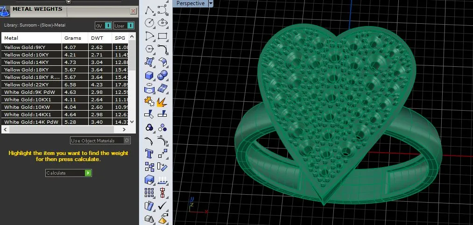Toggle the GV library switch
This screenshot has width=473, height=225.
tap(104, 26)
